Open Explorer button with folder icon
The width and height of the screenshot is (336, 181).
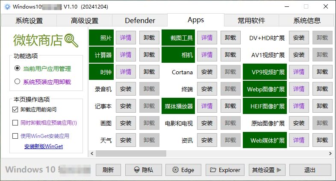[x=225, y=170]
